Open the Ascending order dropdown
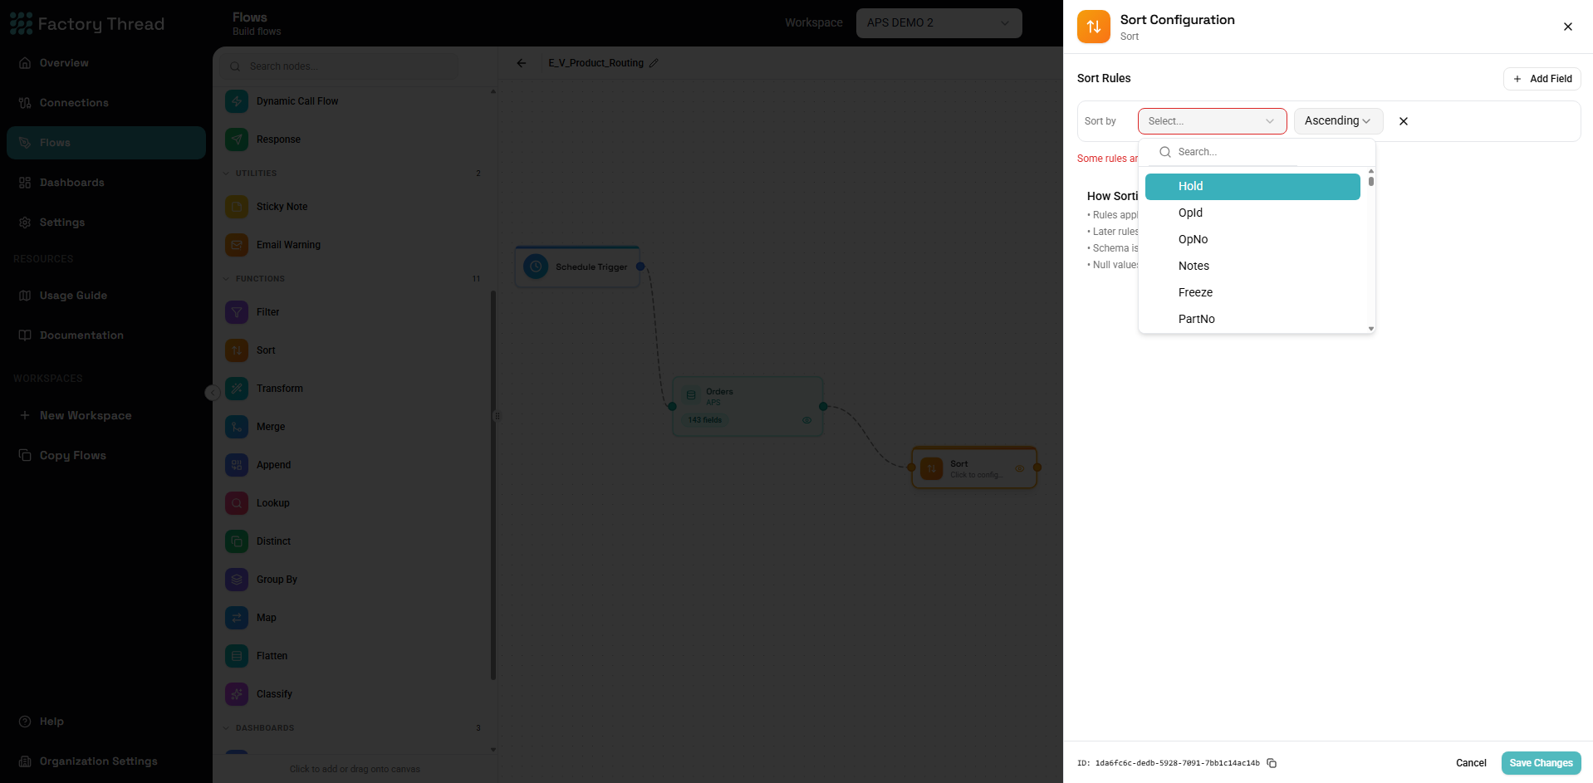The image size is (1593, 783). [1338, 121]
